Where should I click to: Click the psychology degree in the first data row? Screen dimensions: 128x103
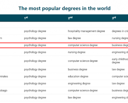pos(35,31)
